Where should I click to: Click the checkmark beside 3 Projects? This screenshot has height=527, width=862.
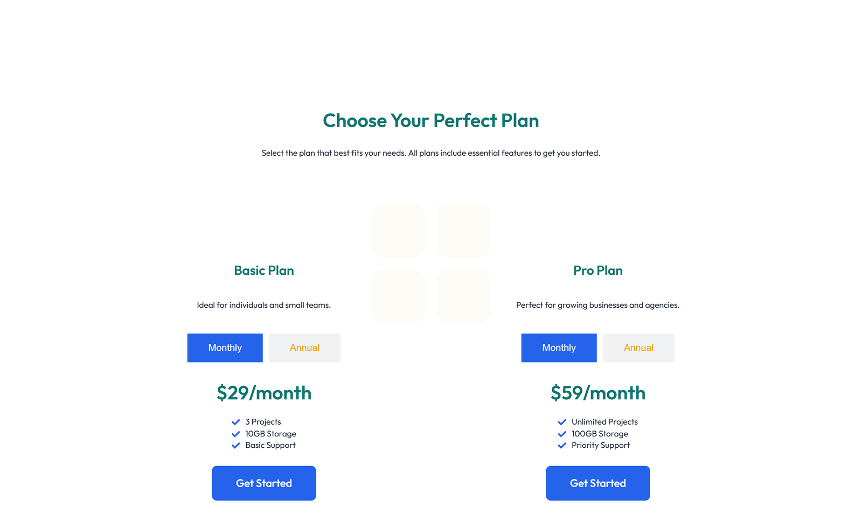(235, 422)
